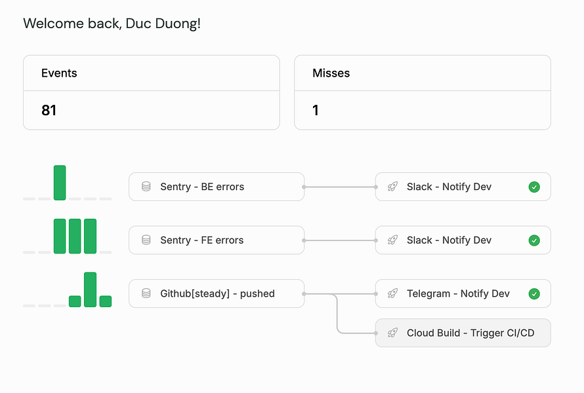The height and width of the screenshot is (393, 584).
Task: Click rocket icon on Cloud Build - Trigger CI/CD
Action: coord(392,333)
